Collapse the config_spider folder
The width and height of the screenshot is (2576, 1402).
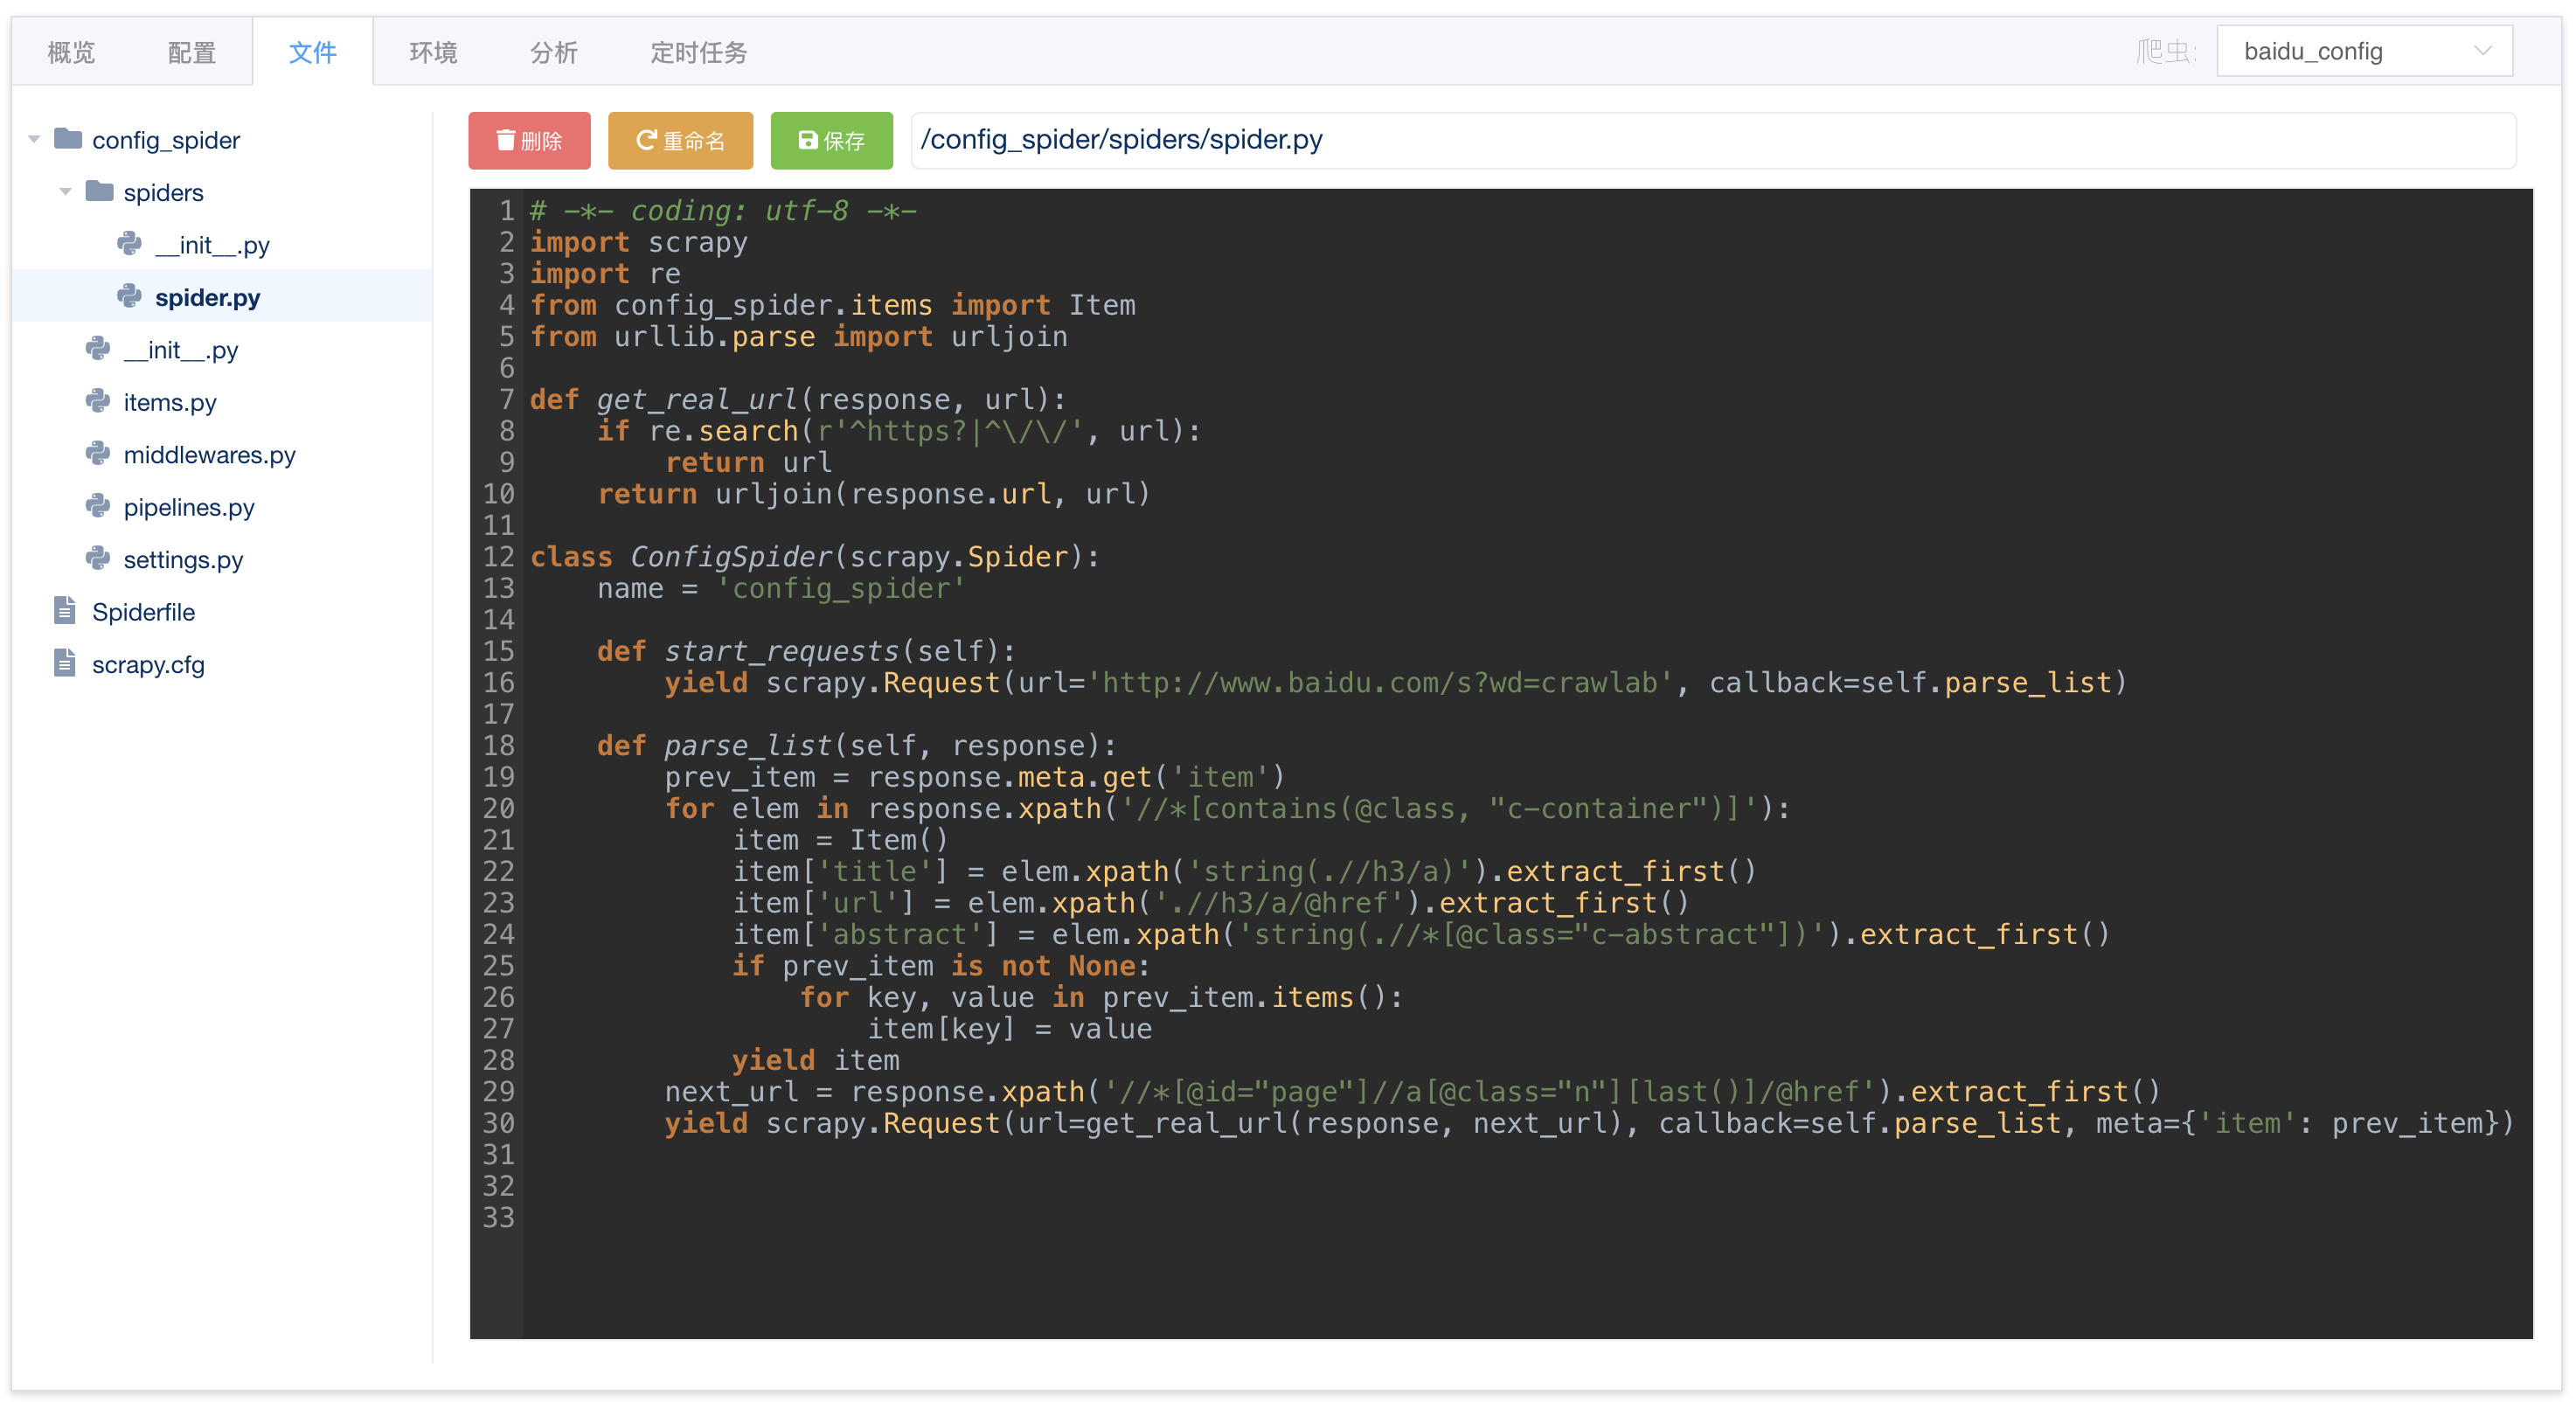click(34, 139)
